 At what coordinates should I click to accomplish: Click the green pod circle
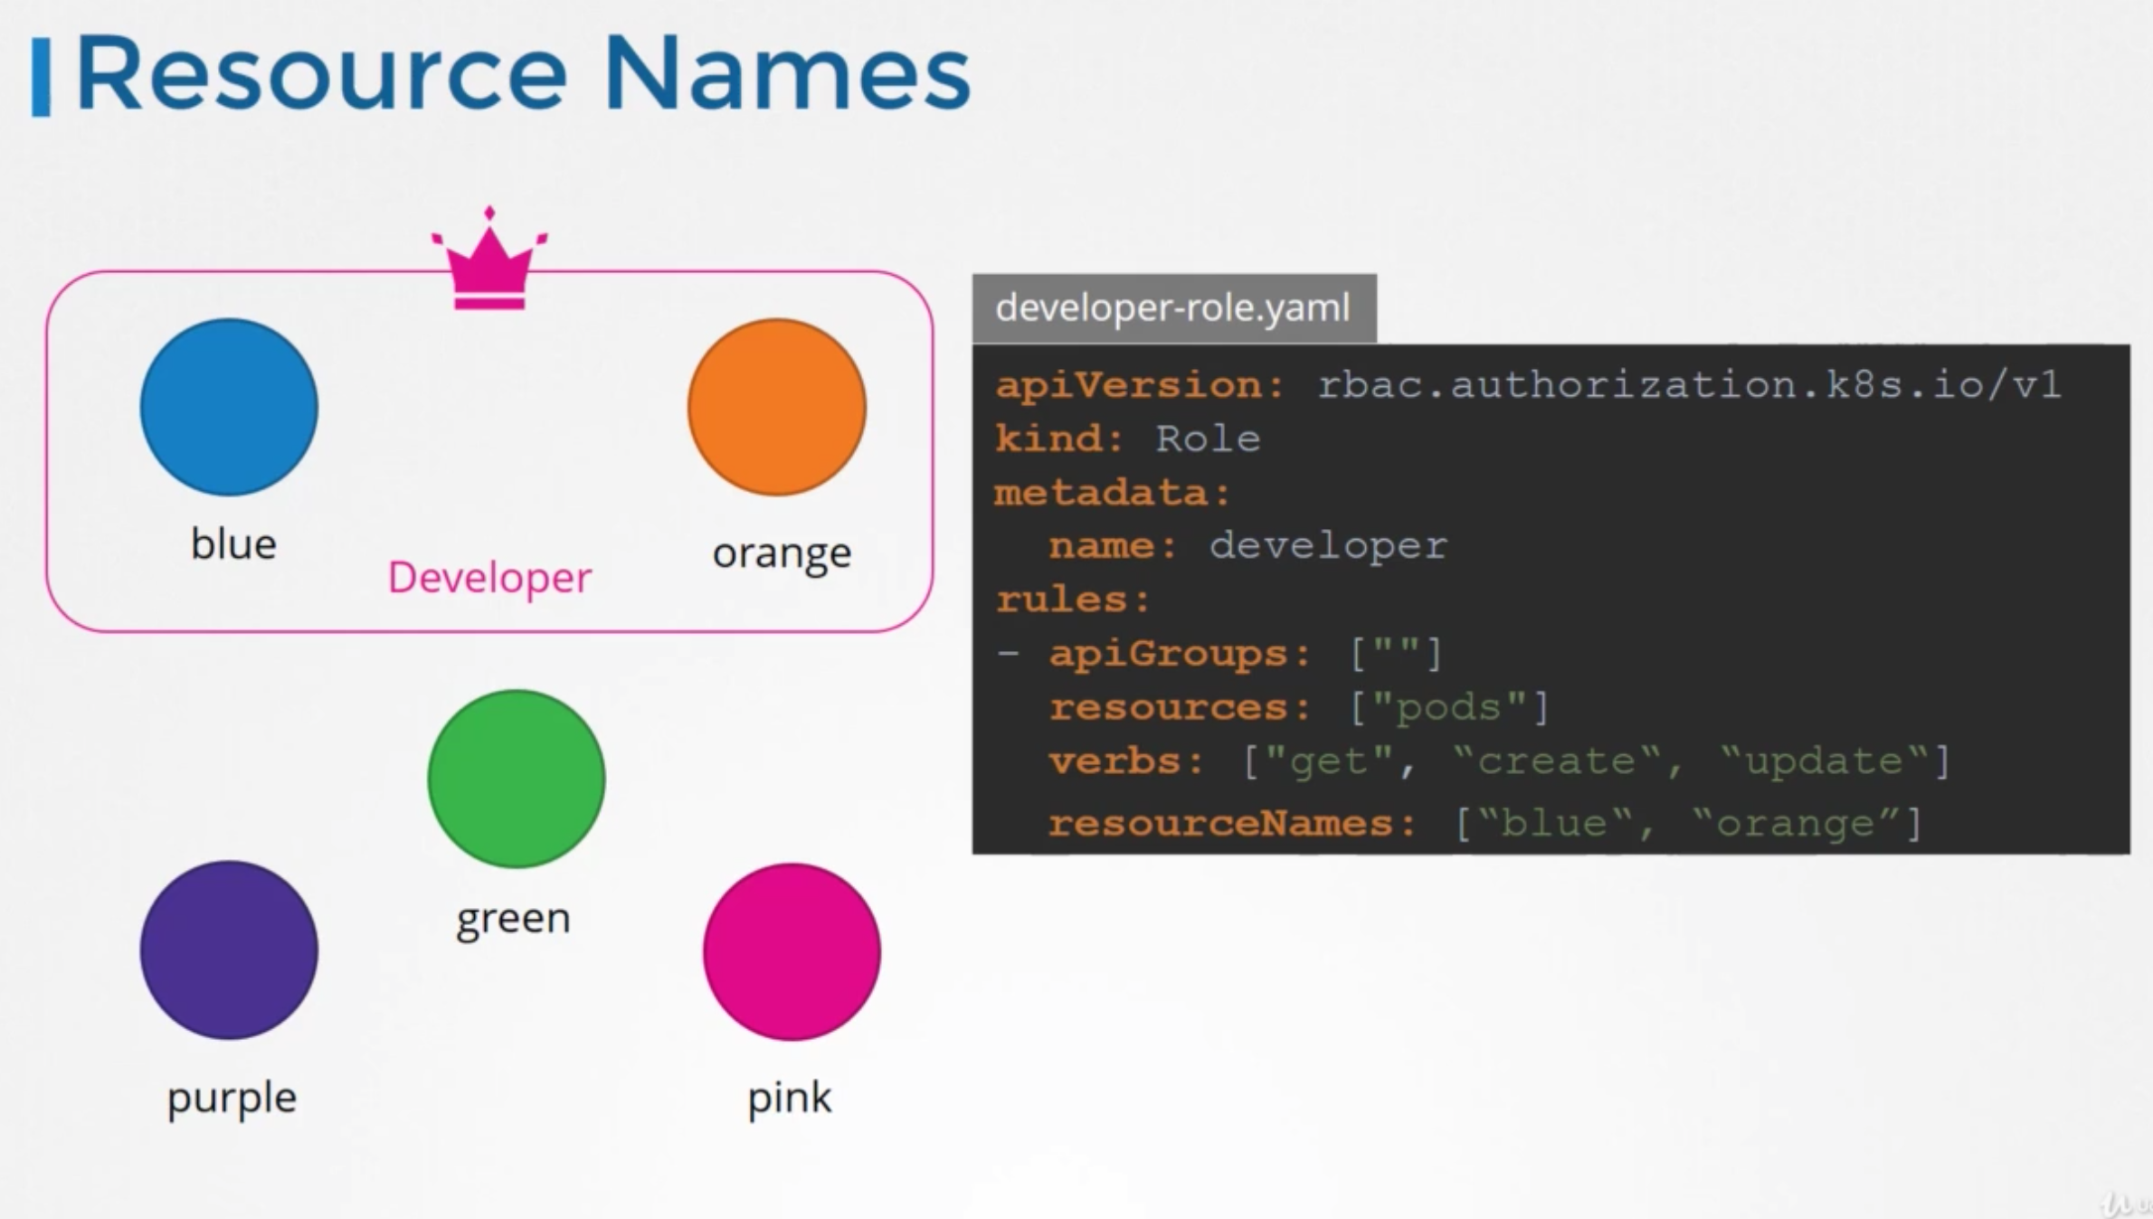(x=516, y=779)
